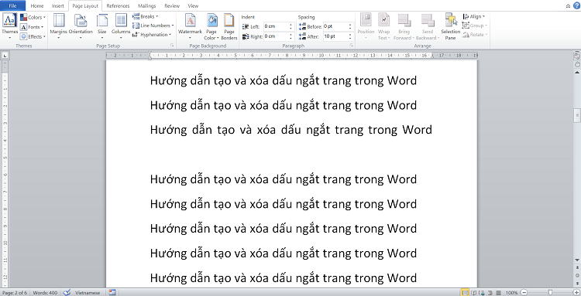The image size is (581, 296).
Task: Click the Themes icon
Action: [x=9, y=26]
